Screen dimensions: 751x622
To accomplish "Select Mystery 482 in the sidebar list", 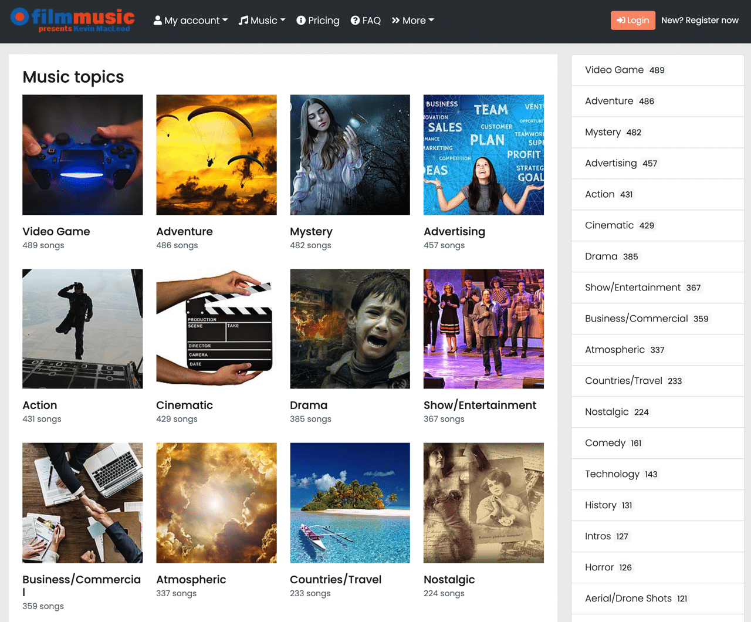I will 658,132.
